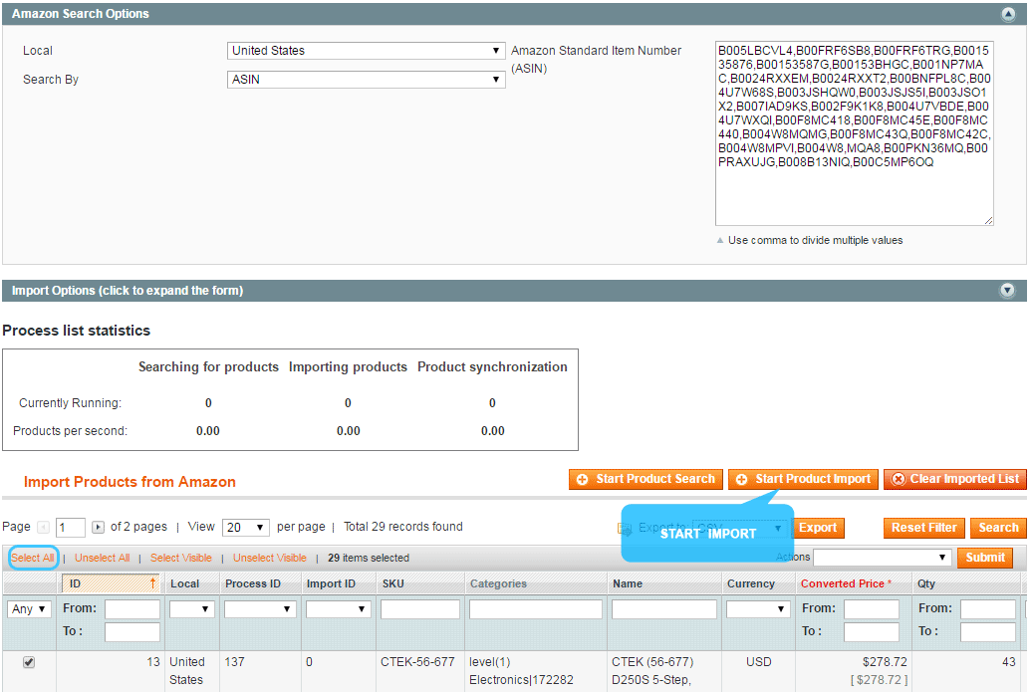Open the Search By dropdown showing ASIN

coord(367,80)
